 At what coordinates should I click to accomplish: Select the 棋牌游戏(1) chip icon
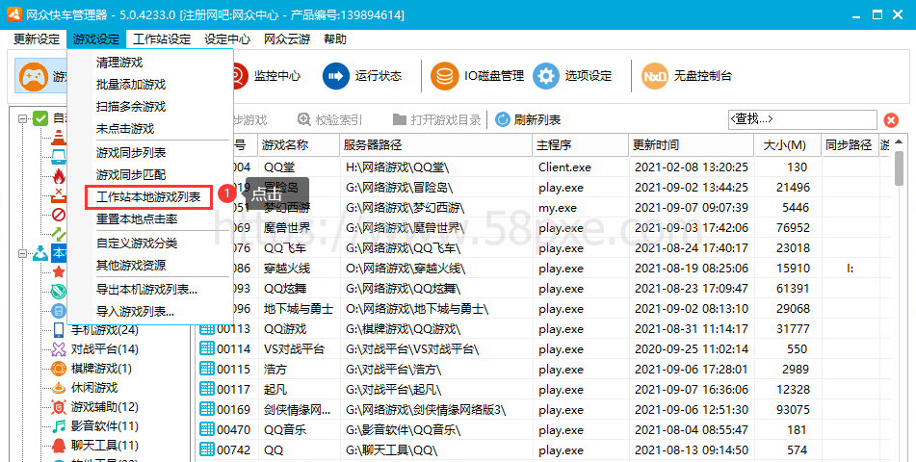pos(59,369)
